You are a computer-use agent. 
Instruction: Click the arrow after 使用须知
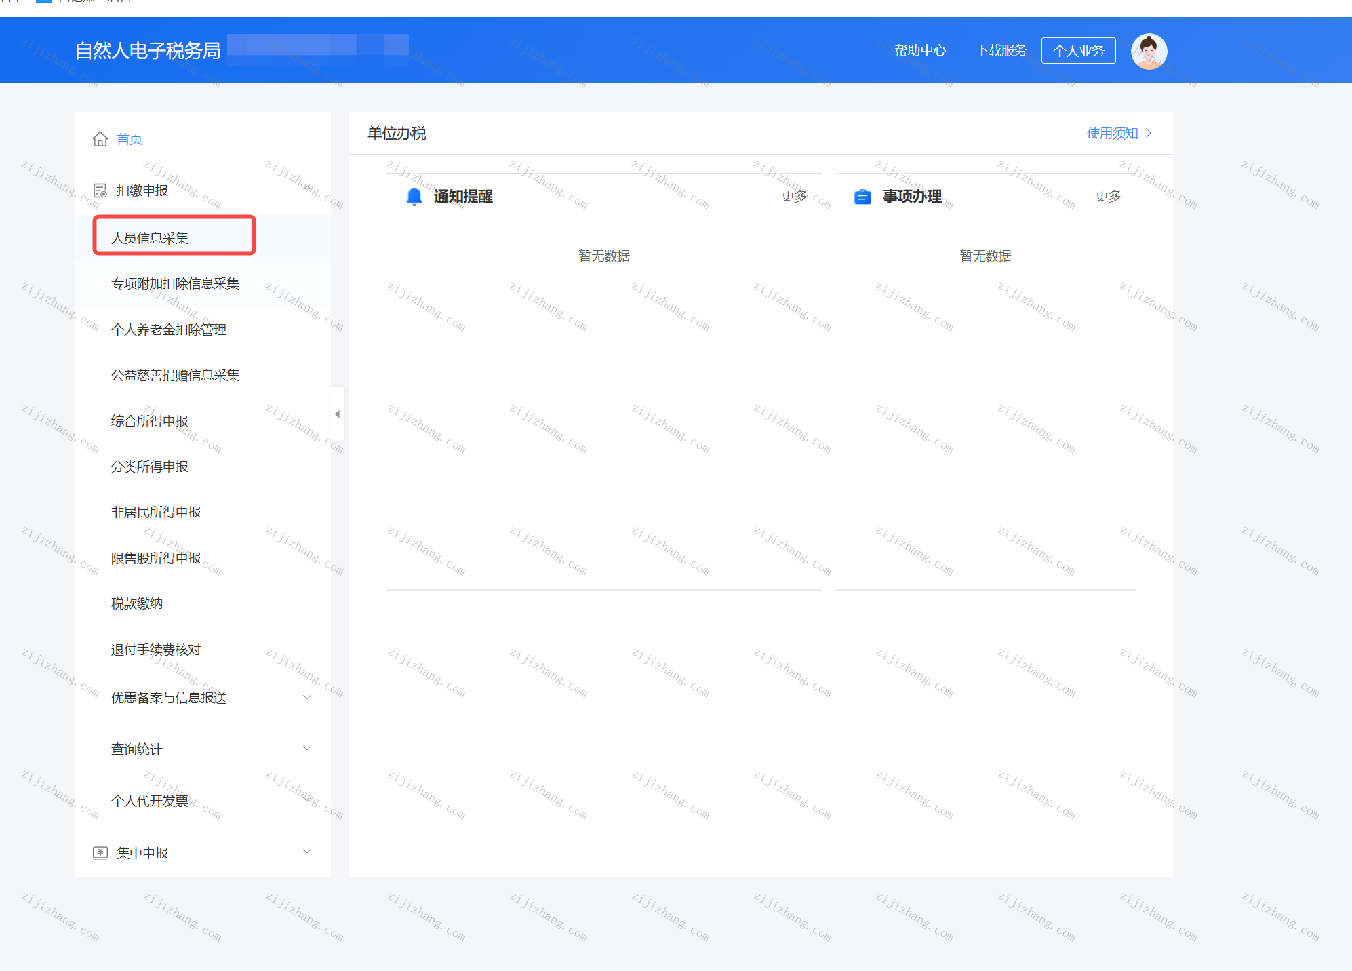(1149, 133)
